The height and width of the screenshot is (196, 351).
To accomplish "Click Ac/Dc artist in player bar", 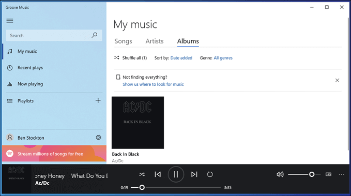I will point(42,183).
